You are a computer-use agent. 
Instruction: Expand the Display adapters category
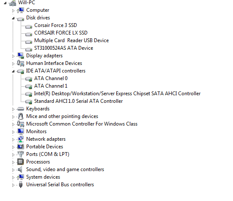coord(13,56)
